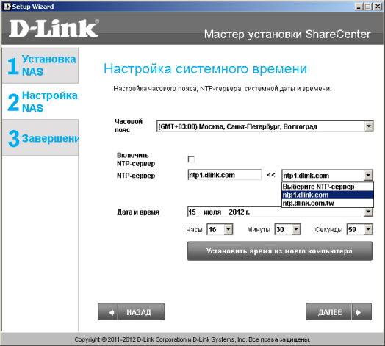Minimize the Setup Wizard window

point(359,7)
